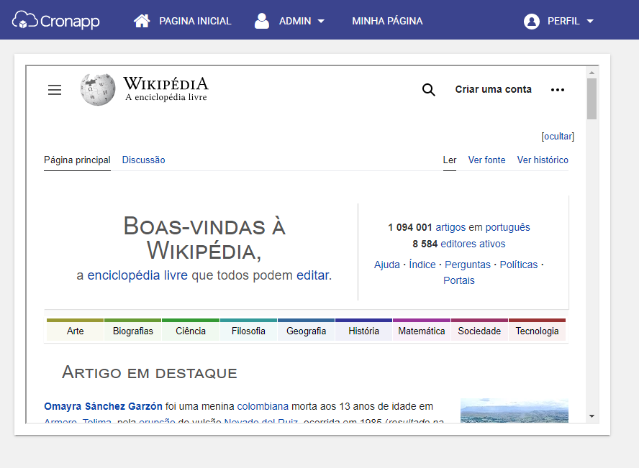This screenshot has height=468, width=639.
Task: Click the [ocultar] link
Action: click(558, 137)
